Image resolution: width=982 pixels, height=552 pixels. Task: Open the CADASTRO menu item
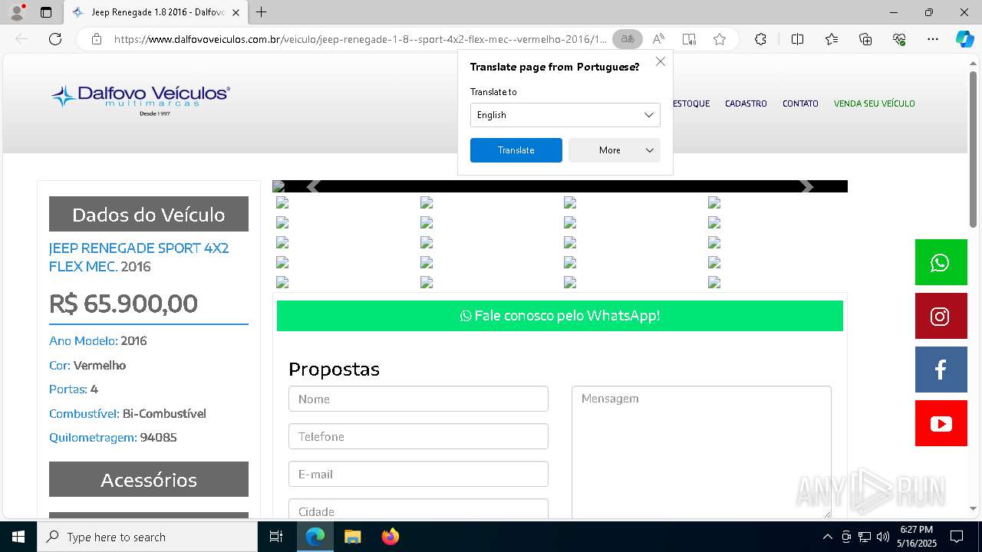pos(746,103)
